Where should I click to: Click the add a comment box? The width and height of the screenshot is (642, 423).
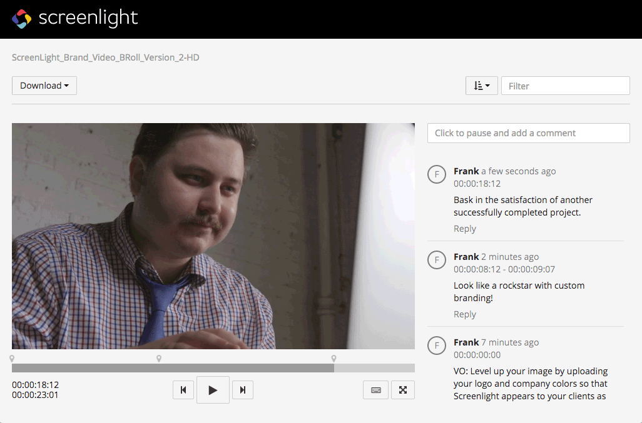(x=529, y=133)
